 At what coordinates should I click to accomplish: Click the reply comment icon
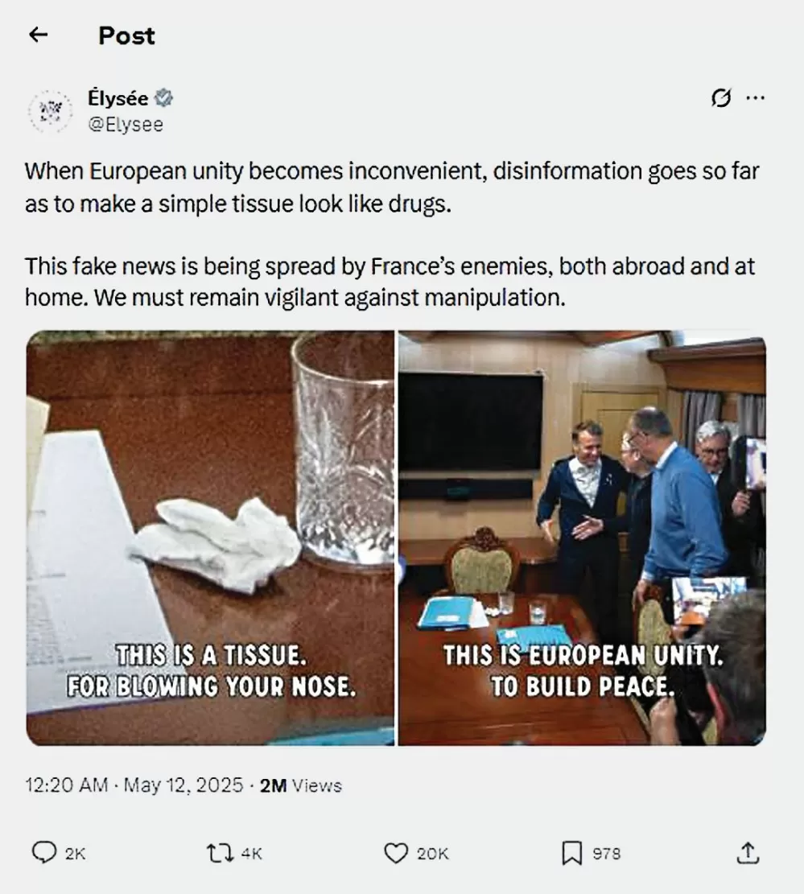coord(44,853)
